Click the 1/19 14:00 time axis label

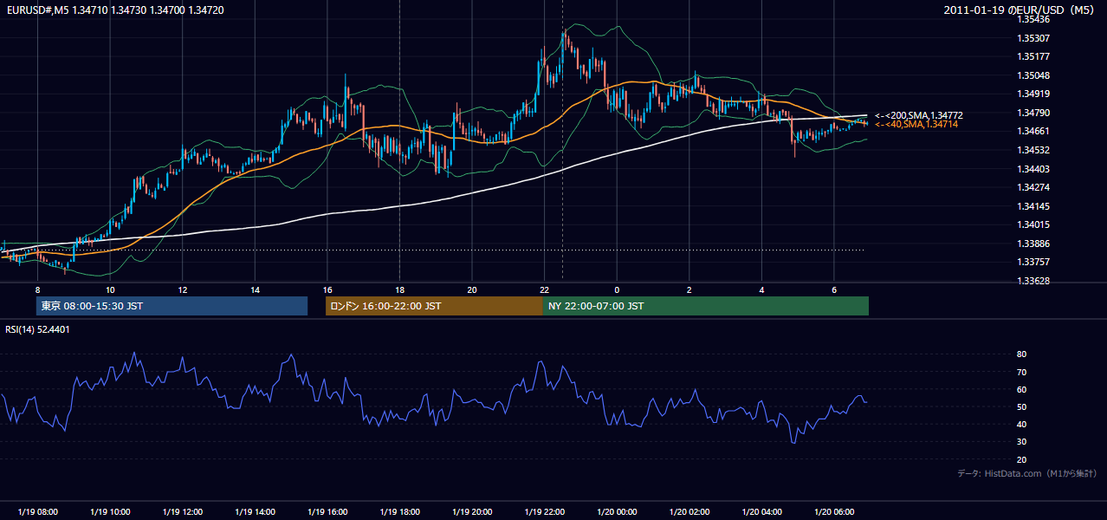[x=255, y=511]
